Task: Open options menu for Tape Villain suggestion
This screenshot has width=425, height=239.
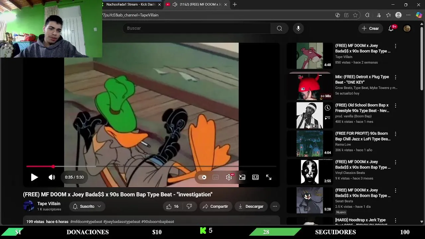Action: coord(395,46)
